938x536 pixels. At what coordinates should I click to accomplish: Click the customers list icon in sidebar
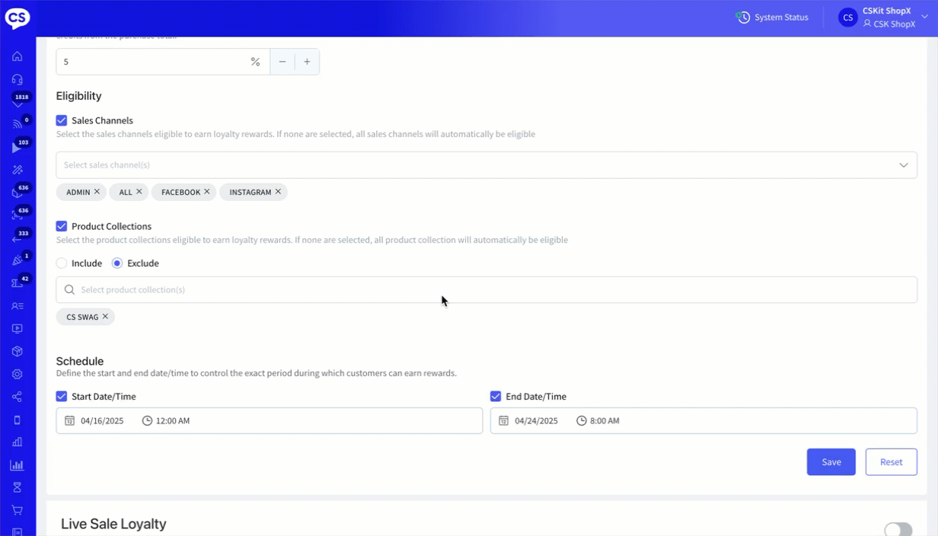(x=17, y=306)
